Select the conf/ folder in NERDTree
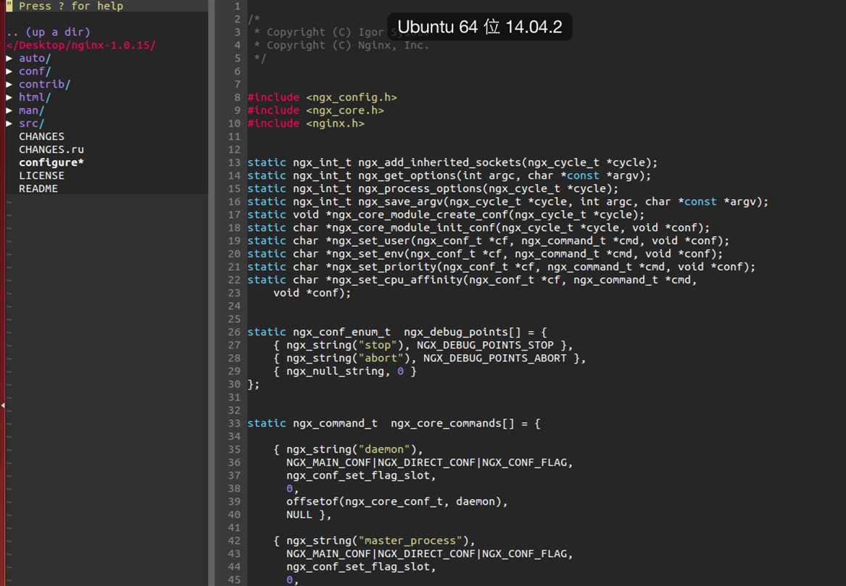The height and width of the screenshot is (586, 846). pyautogui.click(x=35, y=70)
